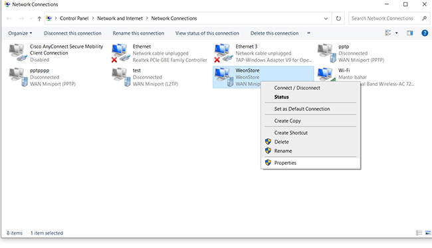This screenshot has height=248, width=432.
Task: Click the refresh button in address bar
Action: pos(338,19)
